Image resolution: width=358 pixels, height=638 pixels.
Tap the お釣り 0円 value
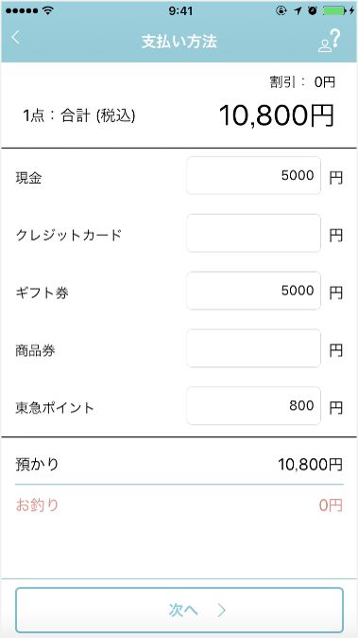tap(331, 505)
